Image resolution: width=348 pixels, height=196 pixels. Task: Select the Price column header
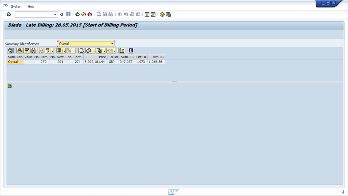[x=95, y=57]
